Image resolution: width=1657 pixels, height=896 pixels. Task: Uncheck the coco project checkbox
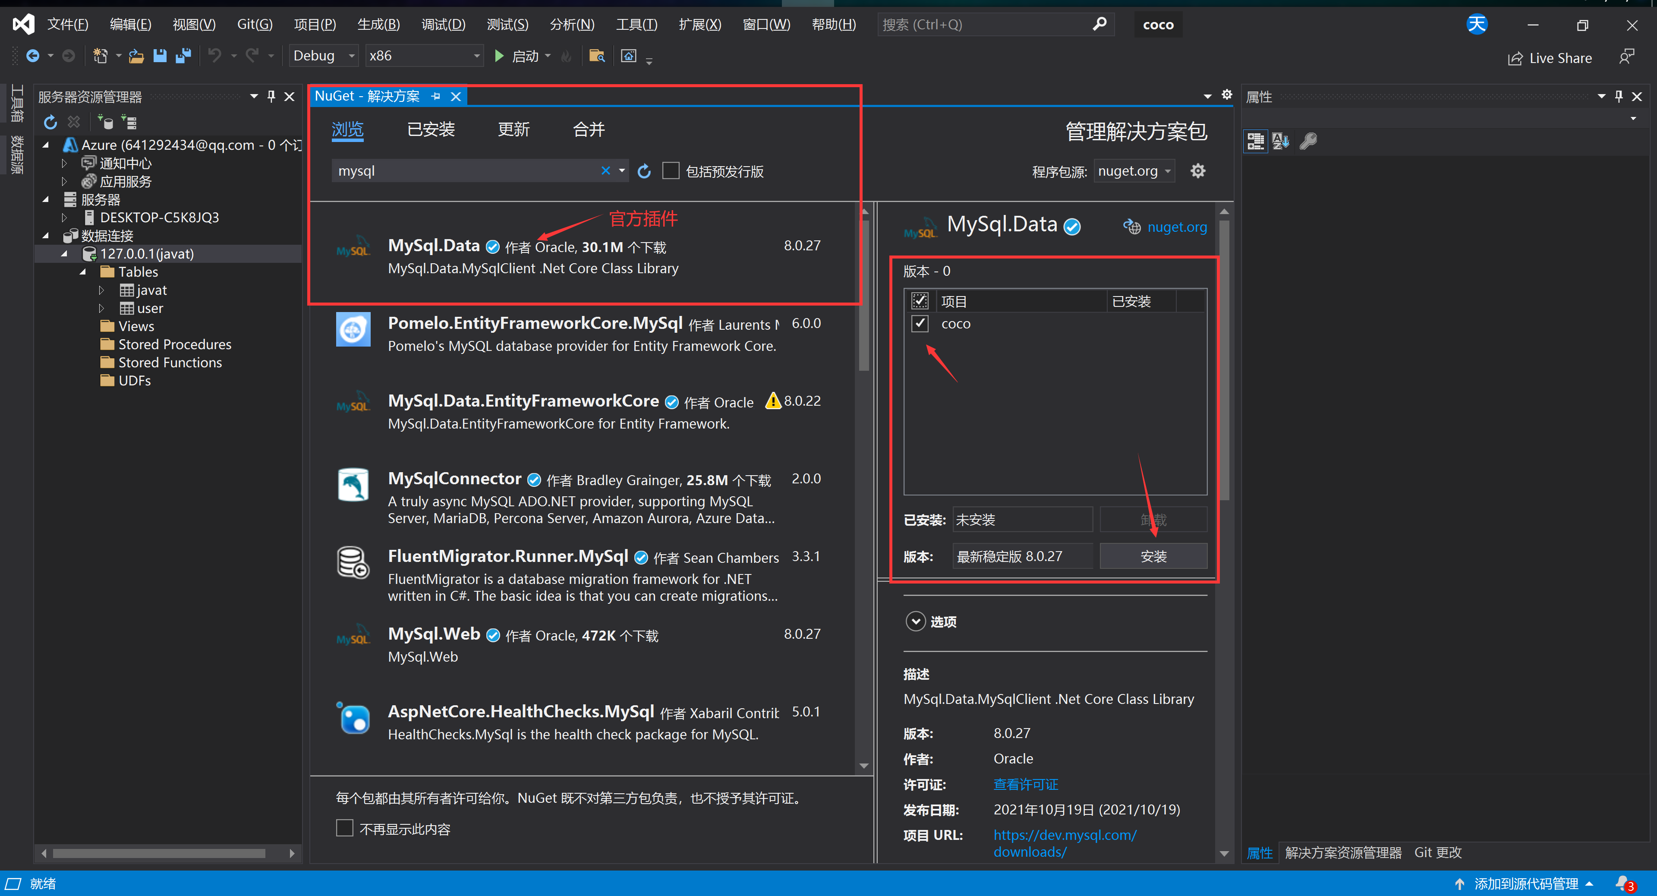[920, 324]
